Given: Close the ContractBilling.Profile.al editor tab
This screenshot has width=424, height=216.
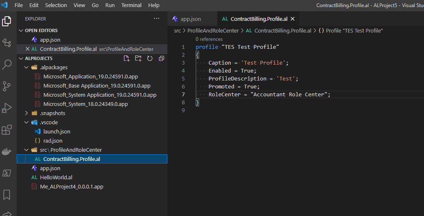Looking at the screenshot, I should coord(292,19).
